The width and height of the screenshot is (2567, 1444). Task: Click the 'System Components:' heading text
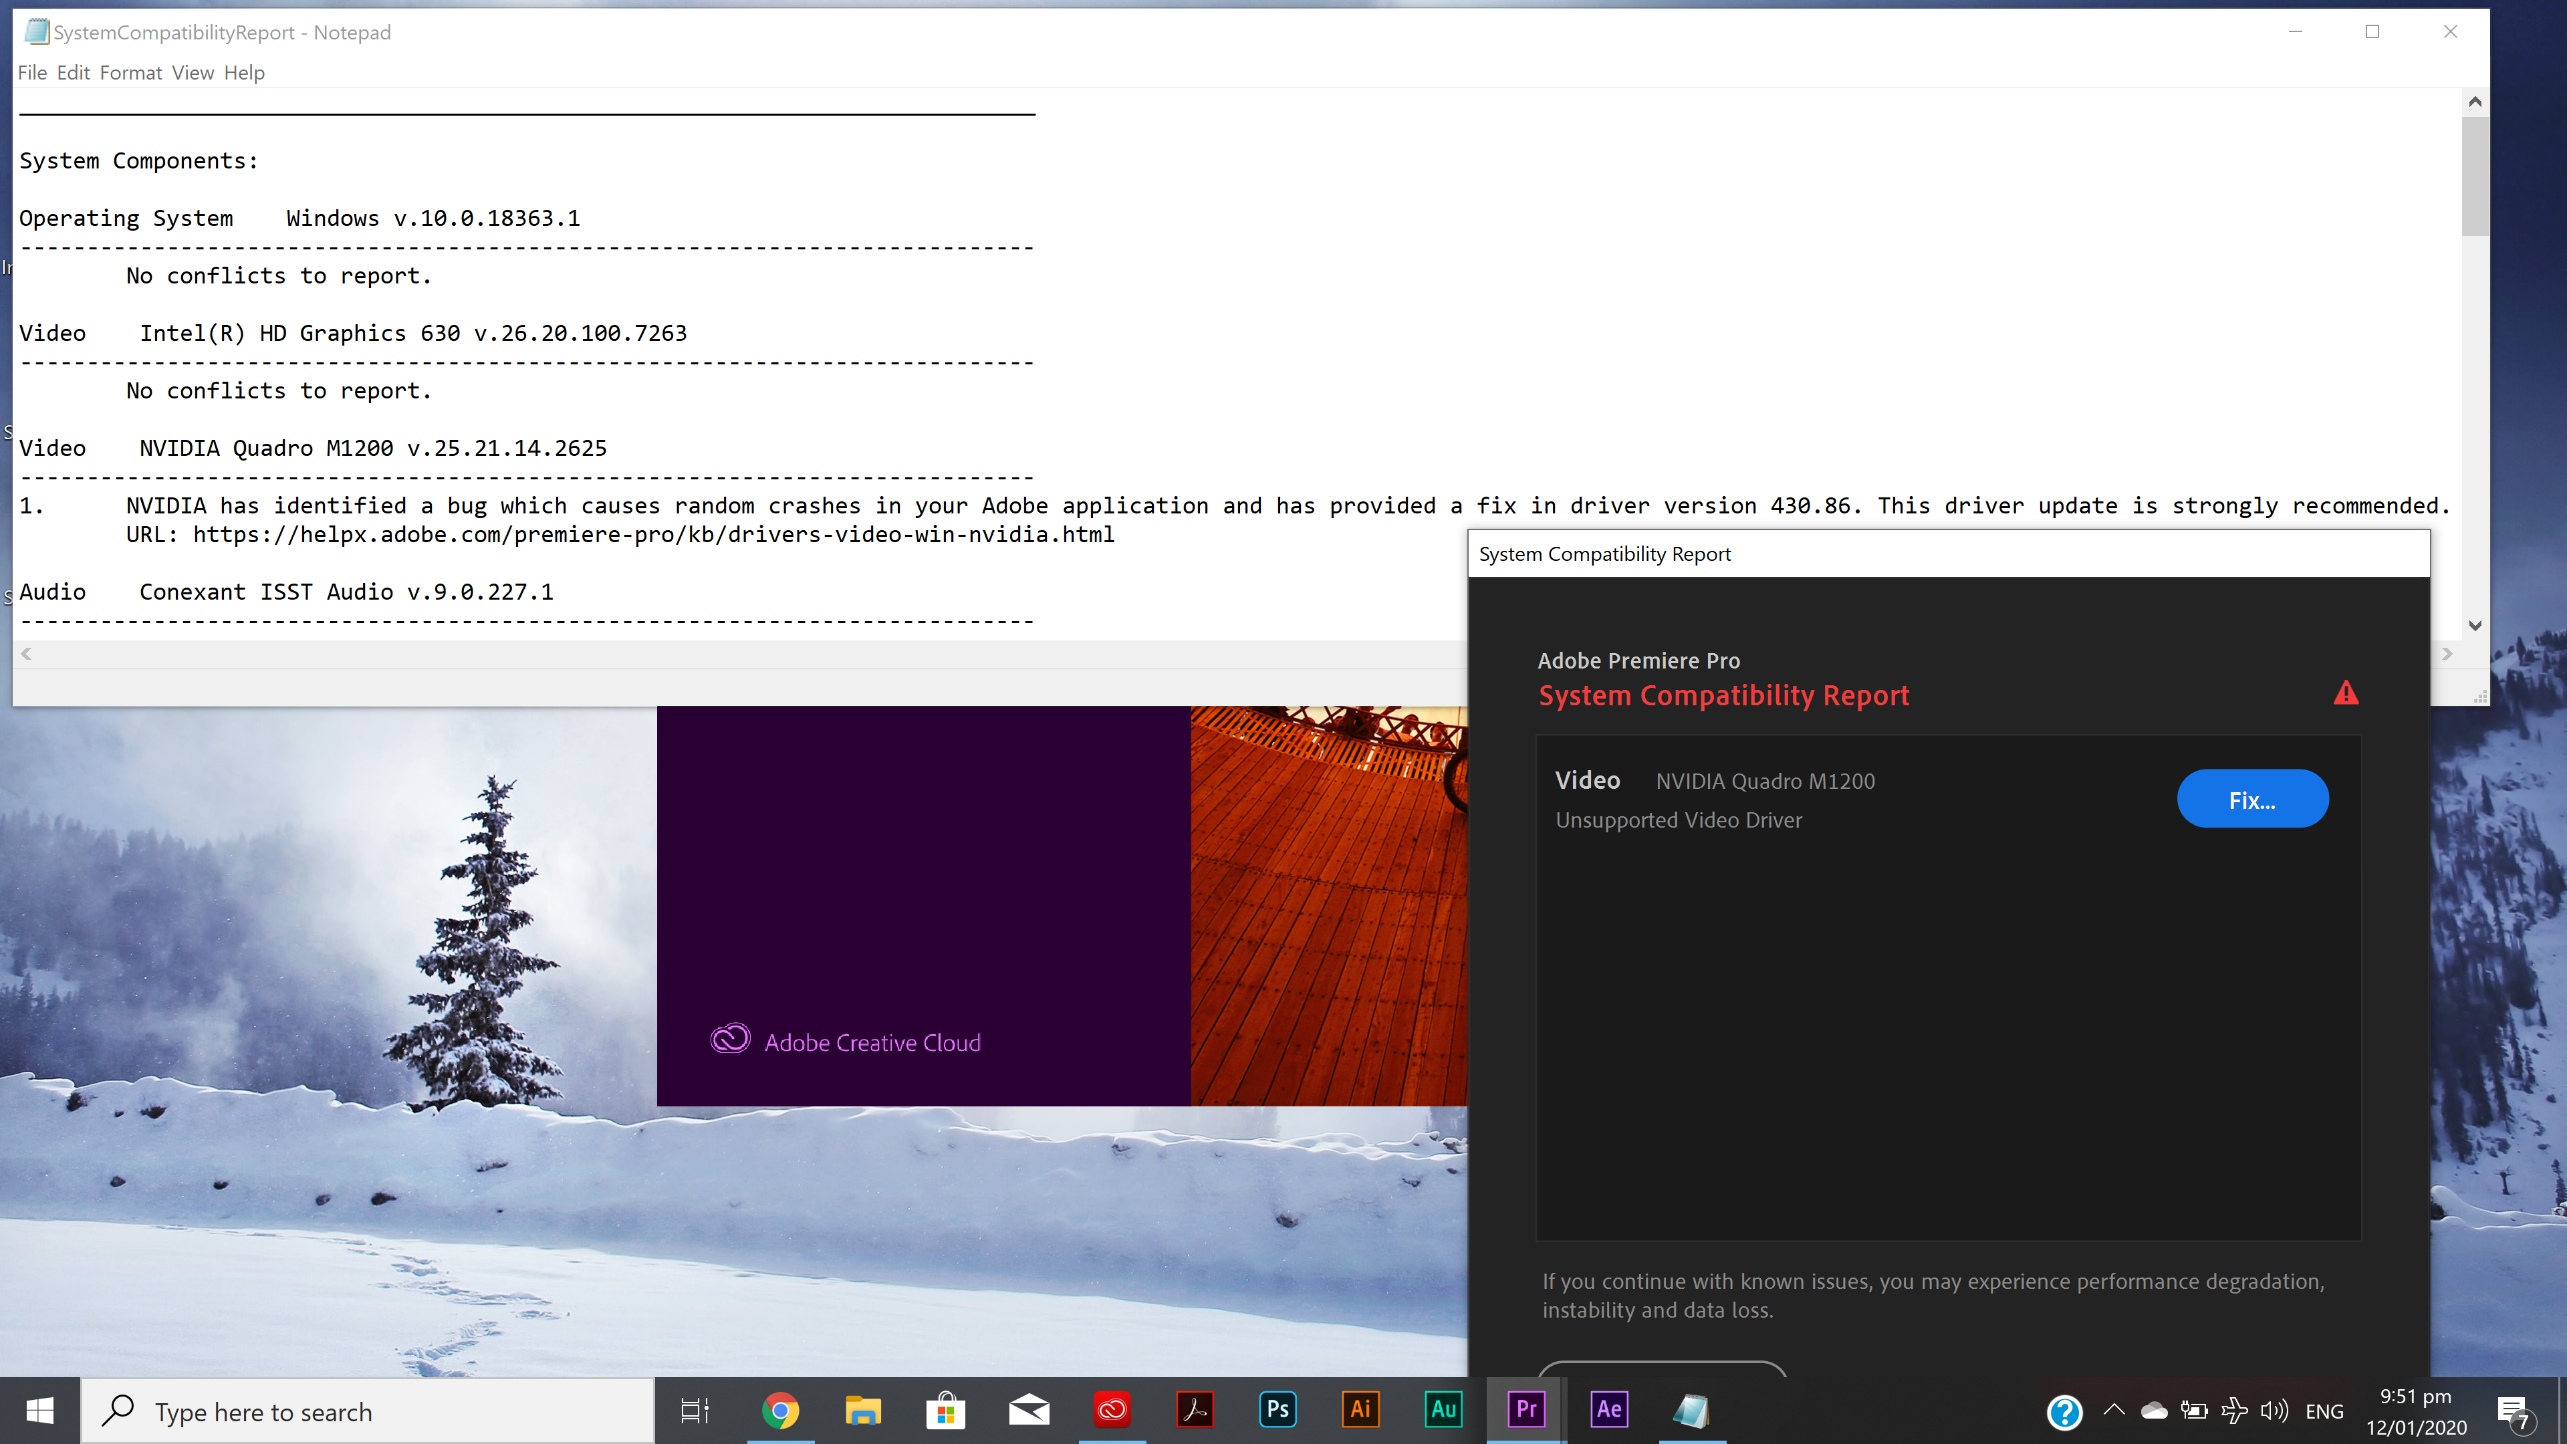138,161
